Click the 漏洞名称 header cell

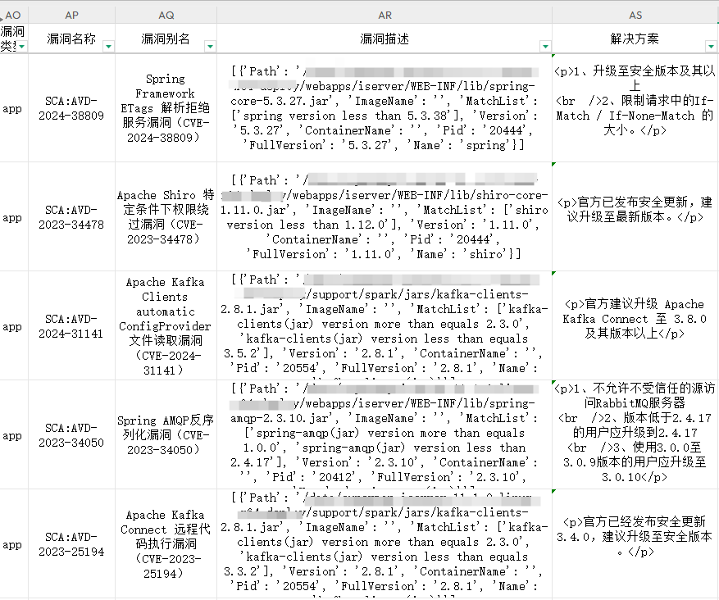(71, 39)
